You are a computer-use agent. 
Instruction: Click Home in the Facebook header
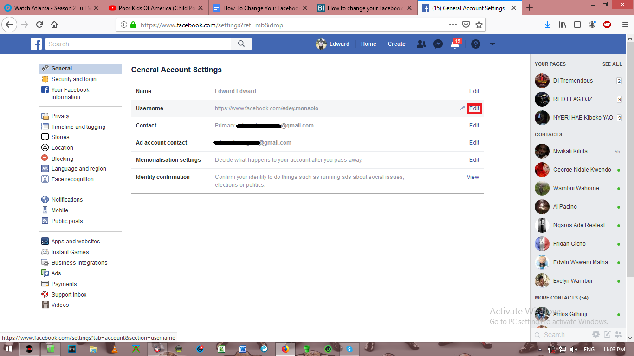(x=369, y=44)
